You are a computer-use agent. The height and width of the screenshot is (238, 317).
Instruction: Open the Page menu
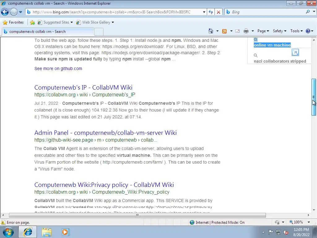[x=263, y=31]
